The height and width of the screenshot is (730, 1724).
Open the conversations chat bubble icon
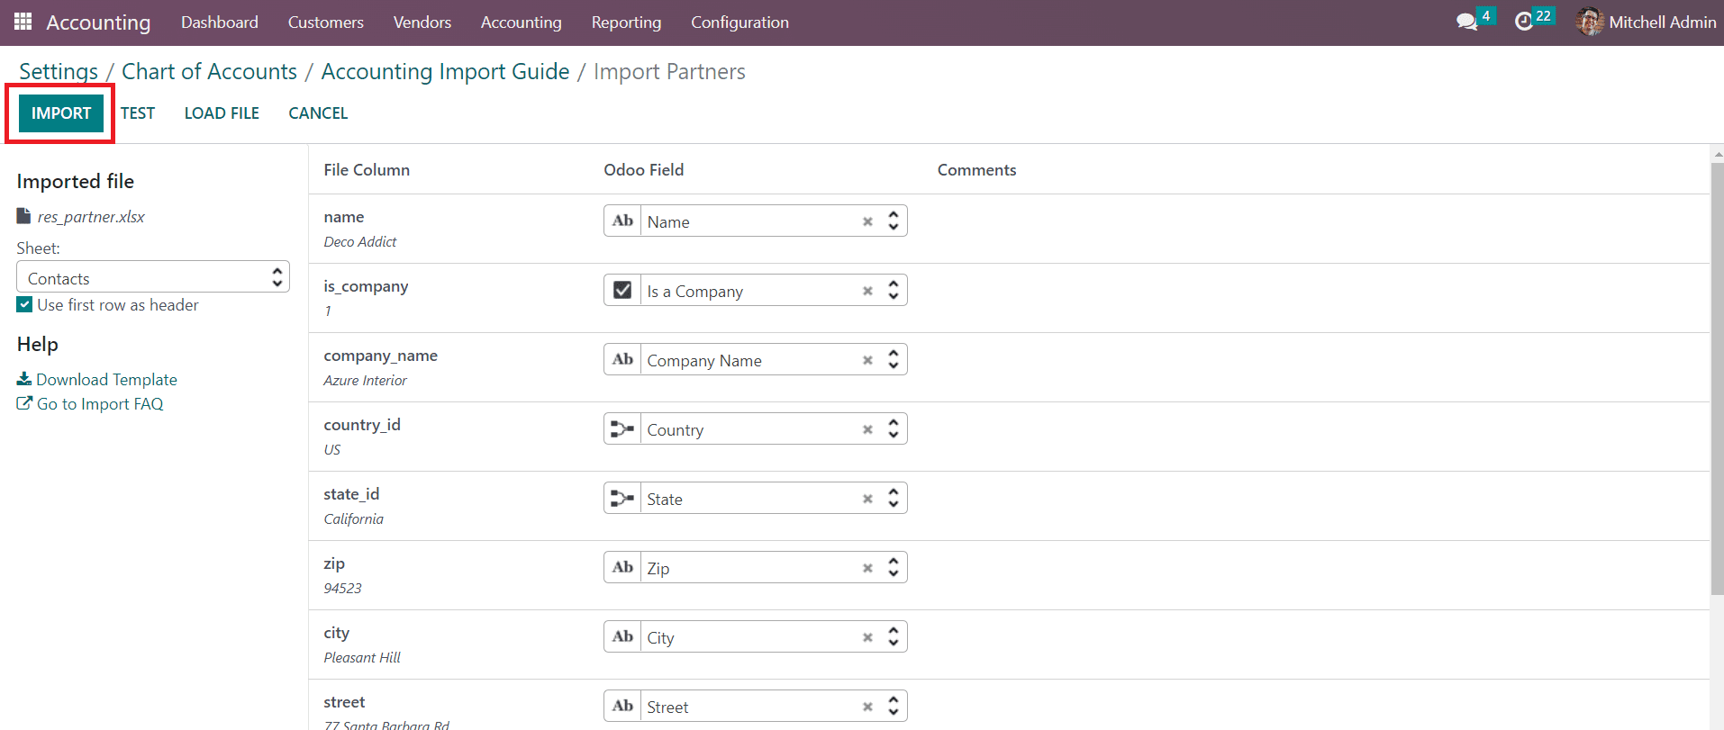(1466, 22)
